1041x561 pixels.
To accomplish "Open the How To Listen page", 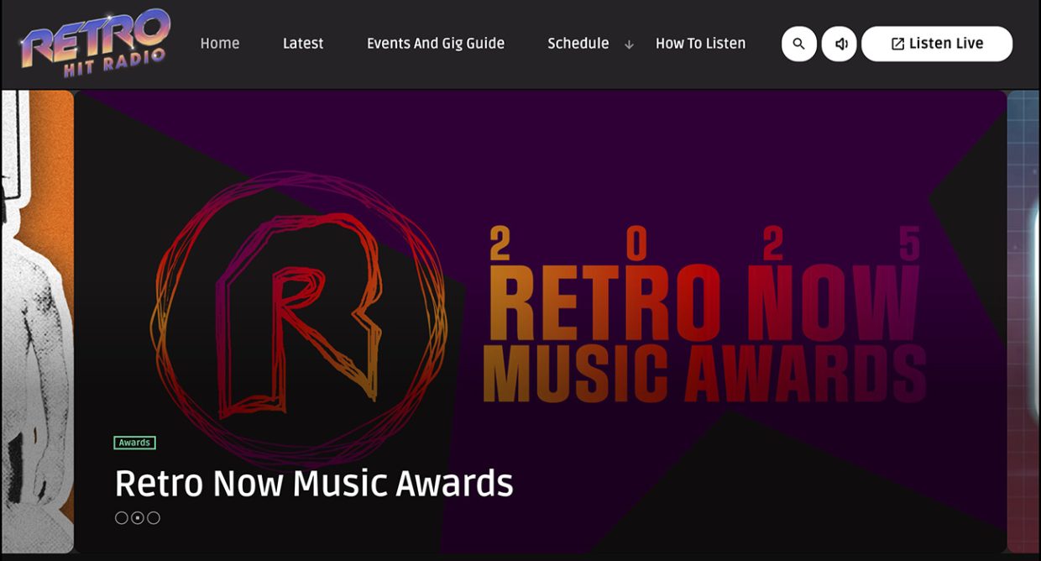I will [x=700, y=44].
